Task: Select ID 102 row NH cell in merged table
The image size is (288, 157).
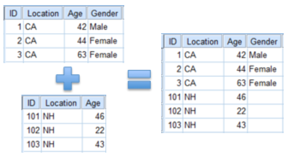Action: [203, 111]
